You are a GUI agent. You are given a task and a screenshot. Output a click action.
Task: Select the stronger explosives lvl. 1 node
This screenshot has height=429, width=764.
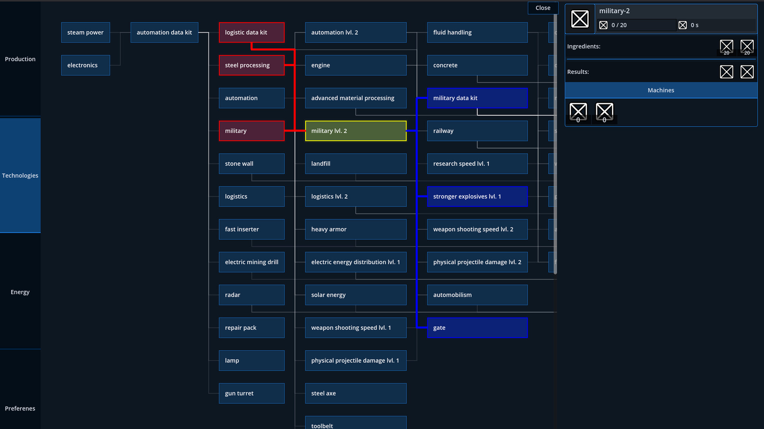(x=477, y=196)
